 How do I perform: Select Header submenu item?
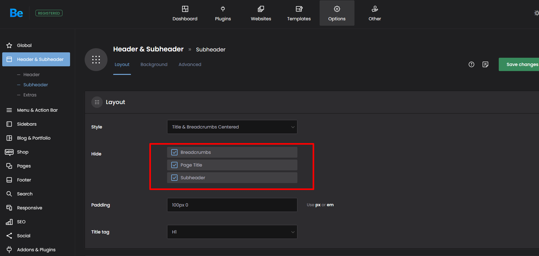(31, 75)
